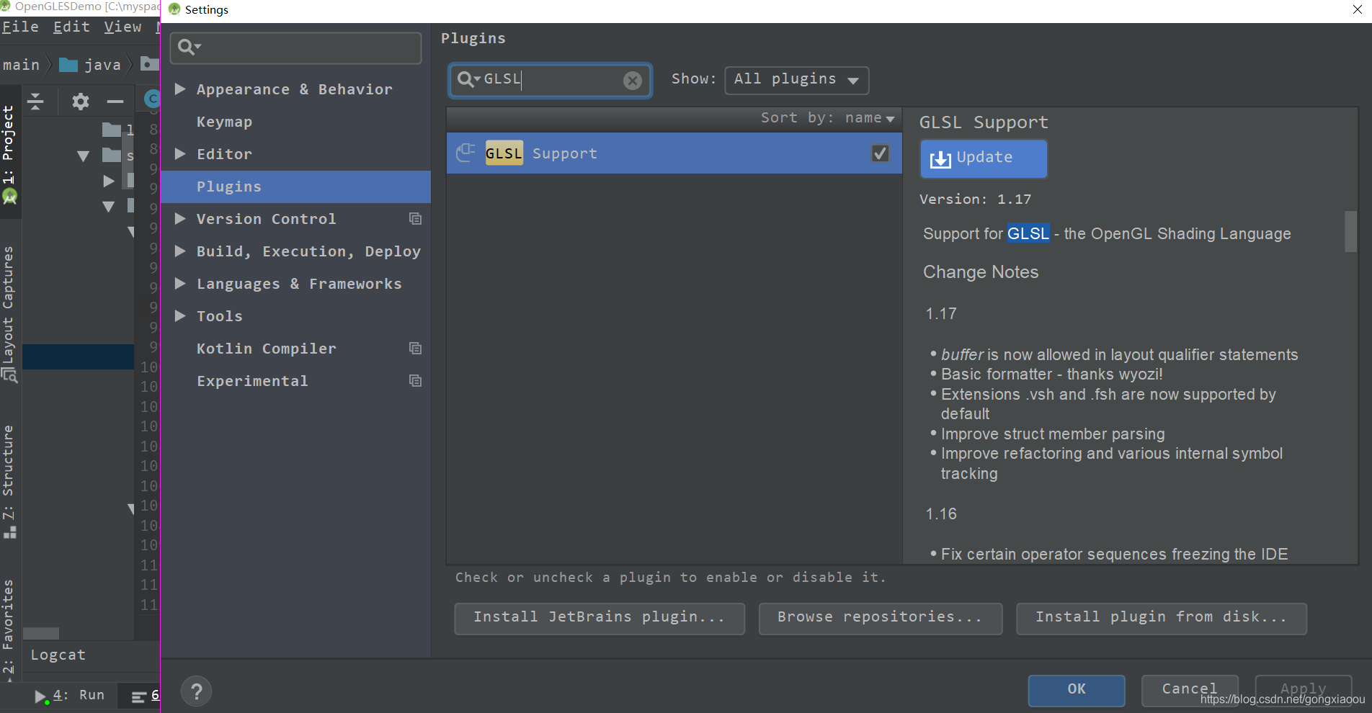
Task: Open the Sort by: name dropdown
Action: pyautogui.click(x=828, y=118)
